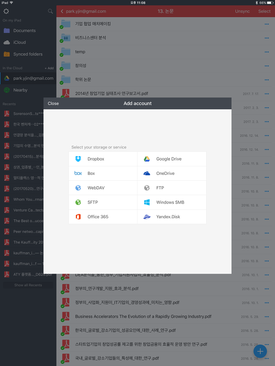Tap the blue plus add button
The width and height of the screenshot is (275, 366).
tap(260, 351)
